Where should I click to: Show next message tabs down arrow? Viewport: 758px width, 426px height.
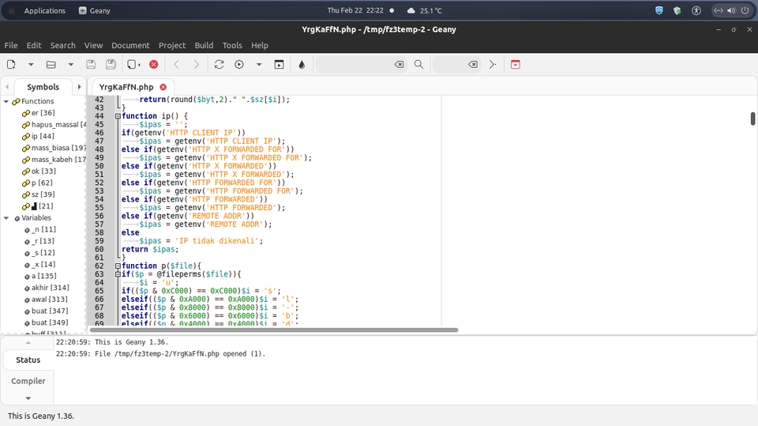[x=28, y=398]
